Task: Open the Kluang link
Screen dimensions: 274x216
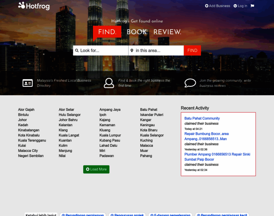Action: 105,130
